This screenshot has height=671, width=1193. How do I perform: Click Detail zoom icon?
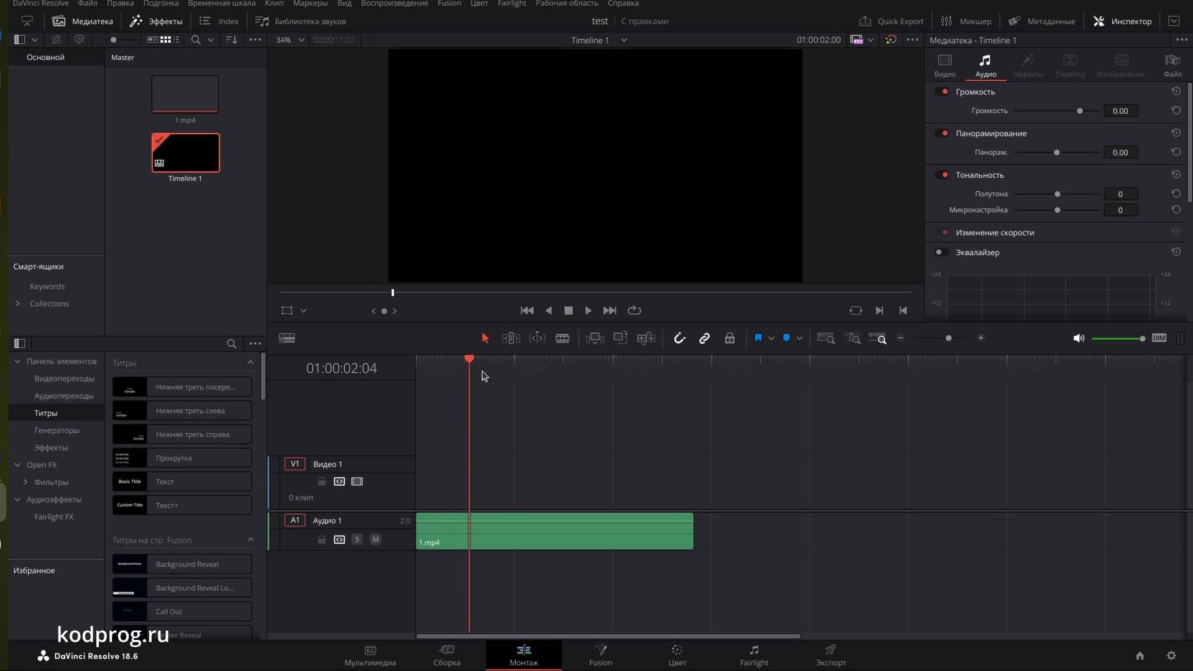coord(852,338)
